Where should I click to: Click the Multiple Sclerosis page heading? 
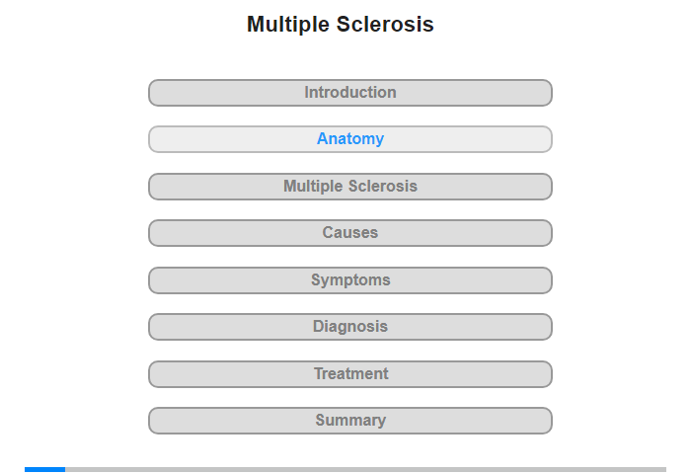coord(341,25)
